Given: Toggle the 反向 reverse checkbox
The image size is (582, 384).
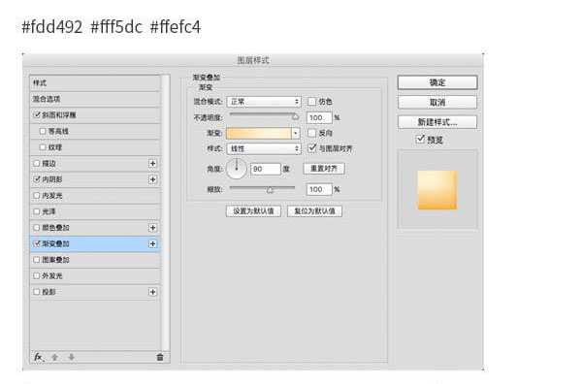Looking at the screenshot, I should [x=311, y=133].
